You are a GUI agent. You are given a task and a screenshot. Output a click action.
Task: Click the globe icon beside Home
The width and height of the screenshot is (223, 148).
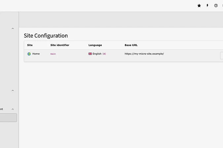tap(29, 54)
